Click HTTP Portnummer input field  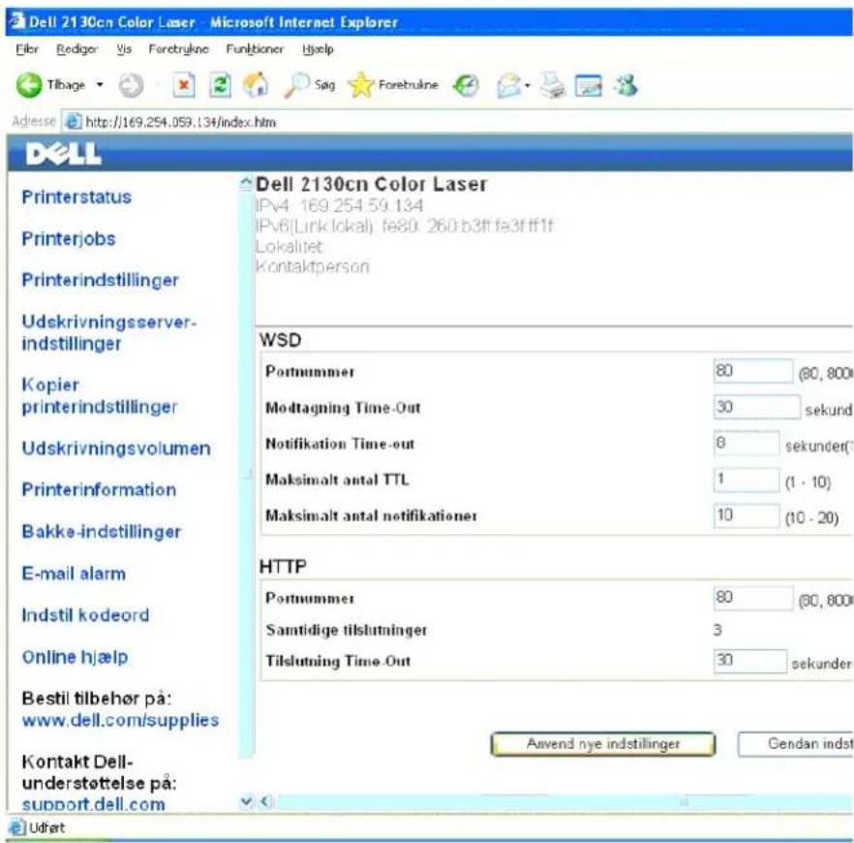[753, 598]
